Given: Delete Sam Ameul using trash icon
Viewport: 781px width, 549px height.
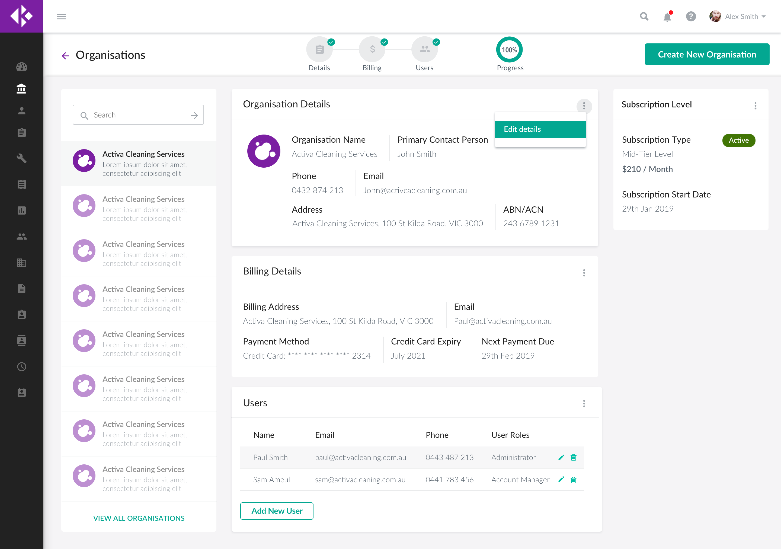Looking at the screenshot, I should click(x=574, y=480).
